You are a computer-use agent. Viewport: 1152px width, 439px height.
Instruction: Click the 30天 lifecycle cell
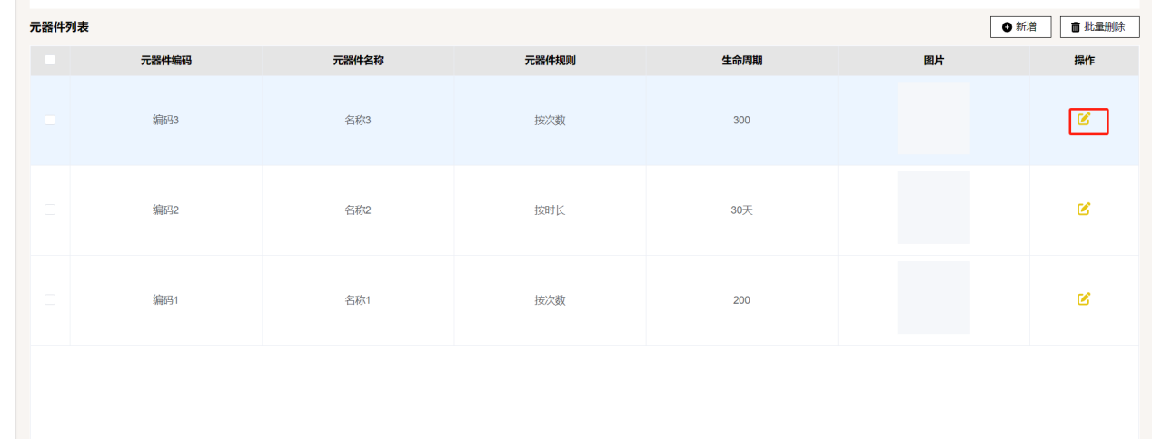(741, 210)
